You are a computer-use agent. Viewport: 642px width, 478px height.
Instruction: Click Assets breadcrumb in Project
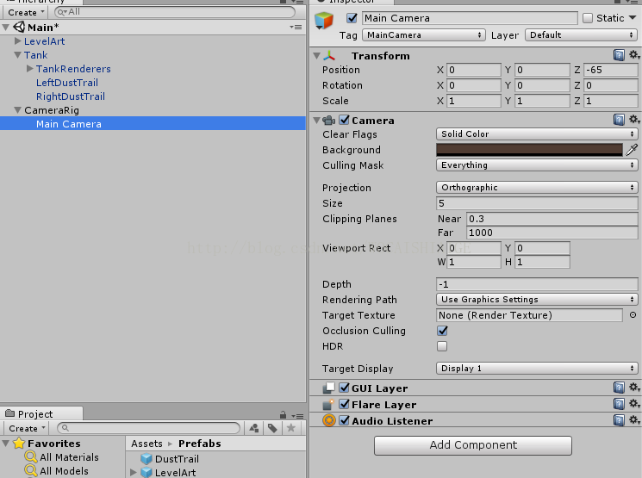point(146,444)
